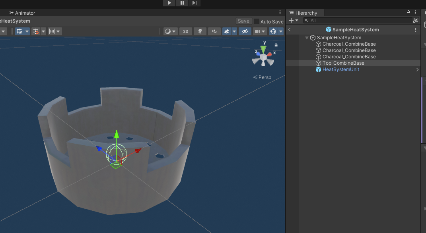
Task: Click the green Y-axis move arrow handle
Action: click(x=117, y=134)
